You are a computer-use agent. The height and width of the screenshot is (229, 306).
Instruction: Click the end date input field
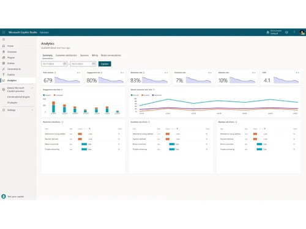click(83, 64)
